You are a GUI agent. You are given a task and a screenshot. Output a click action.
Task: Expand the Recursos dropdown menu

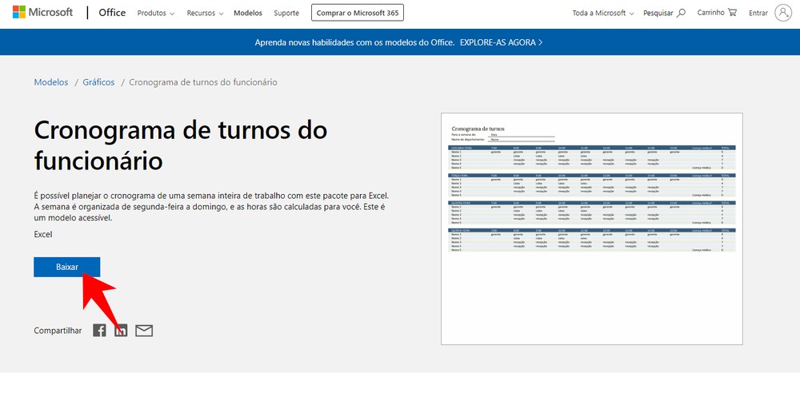(205, 14)
